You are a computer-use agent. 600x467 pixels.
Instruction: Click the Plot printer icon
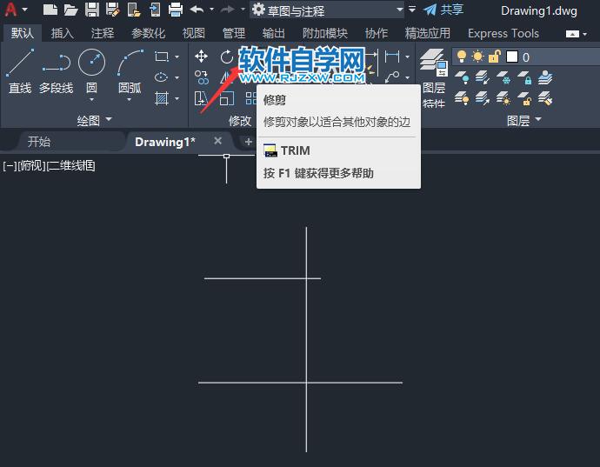[x=176, y=10]
